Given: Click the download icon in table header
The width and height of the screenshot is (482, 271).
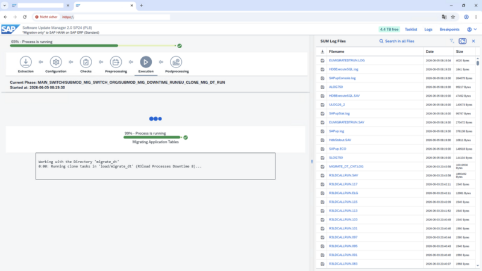Looking at the screenshot, I should (x=322, y=52).
